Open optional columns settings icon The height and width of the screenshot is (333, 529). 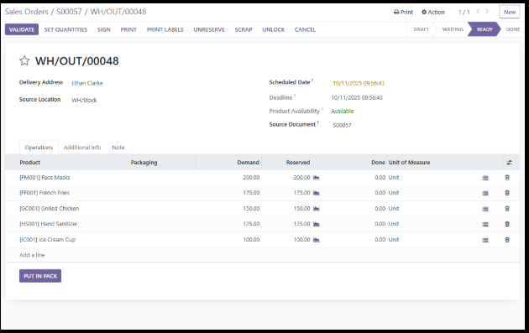point(509,163)
